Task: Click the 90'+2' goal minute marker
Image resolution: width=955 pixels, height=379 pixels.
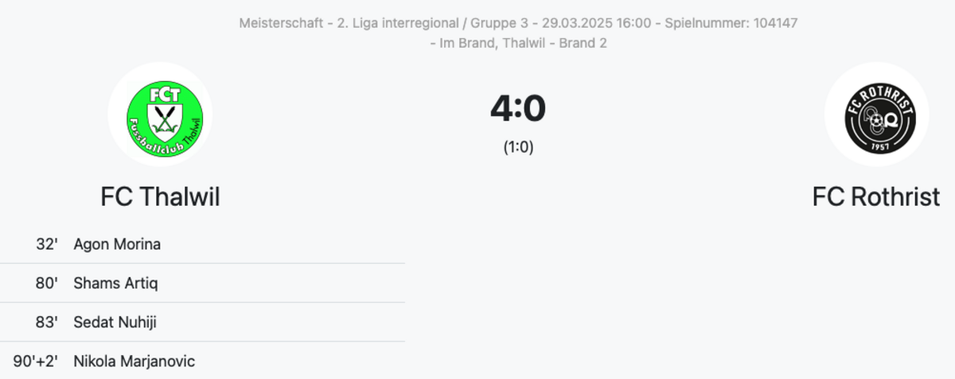Action: (36, 362)
